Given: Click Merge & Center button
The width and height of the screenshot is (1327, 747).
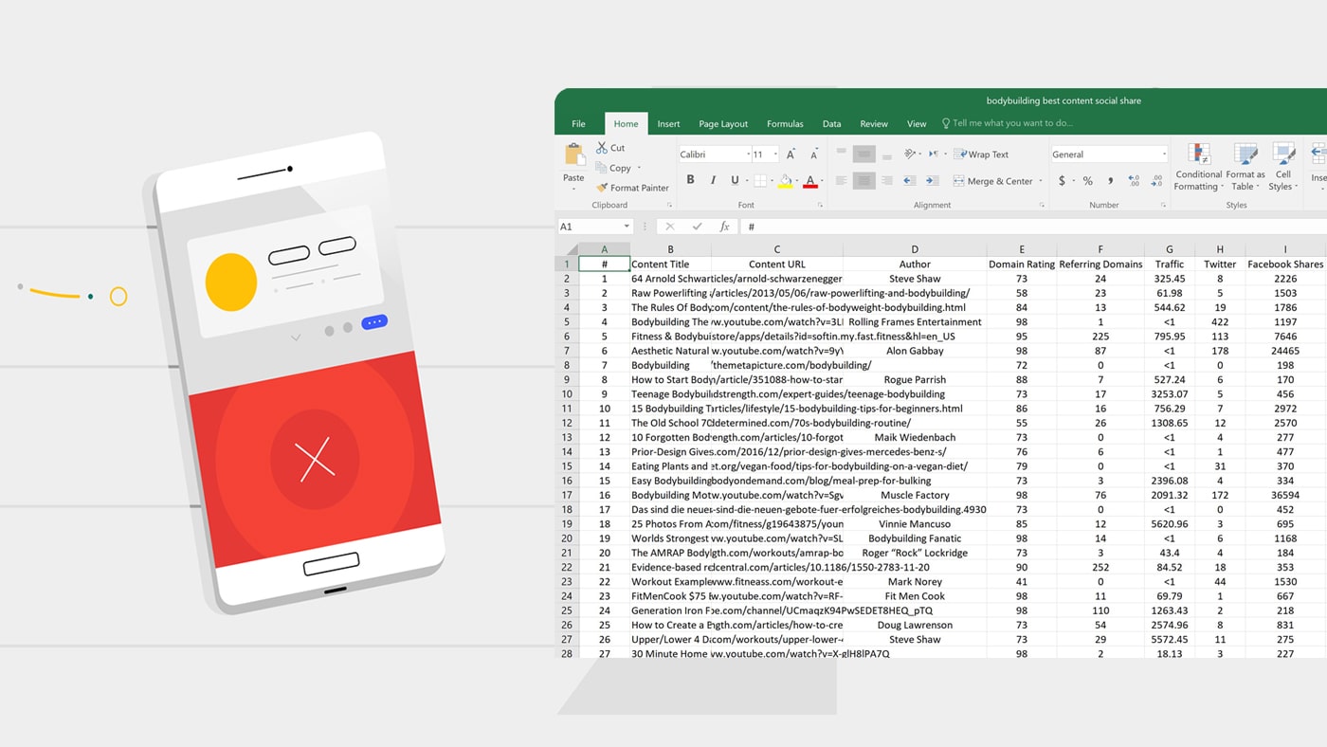Looking at the screenshot, I should pos(991,181).
